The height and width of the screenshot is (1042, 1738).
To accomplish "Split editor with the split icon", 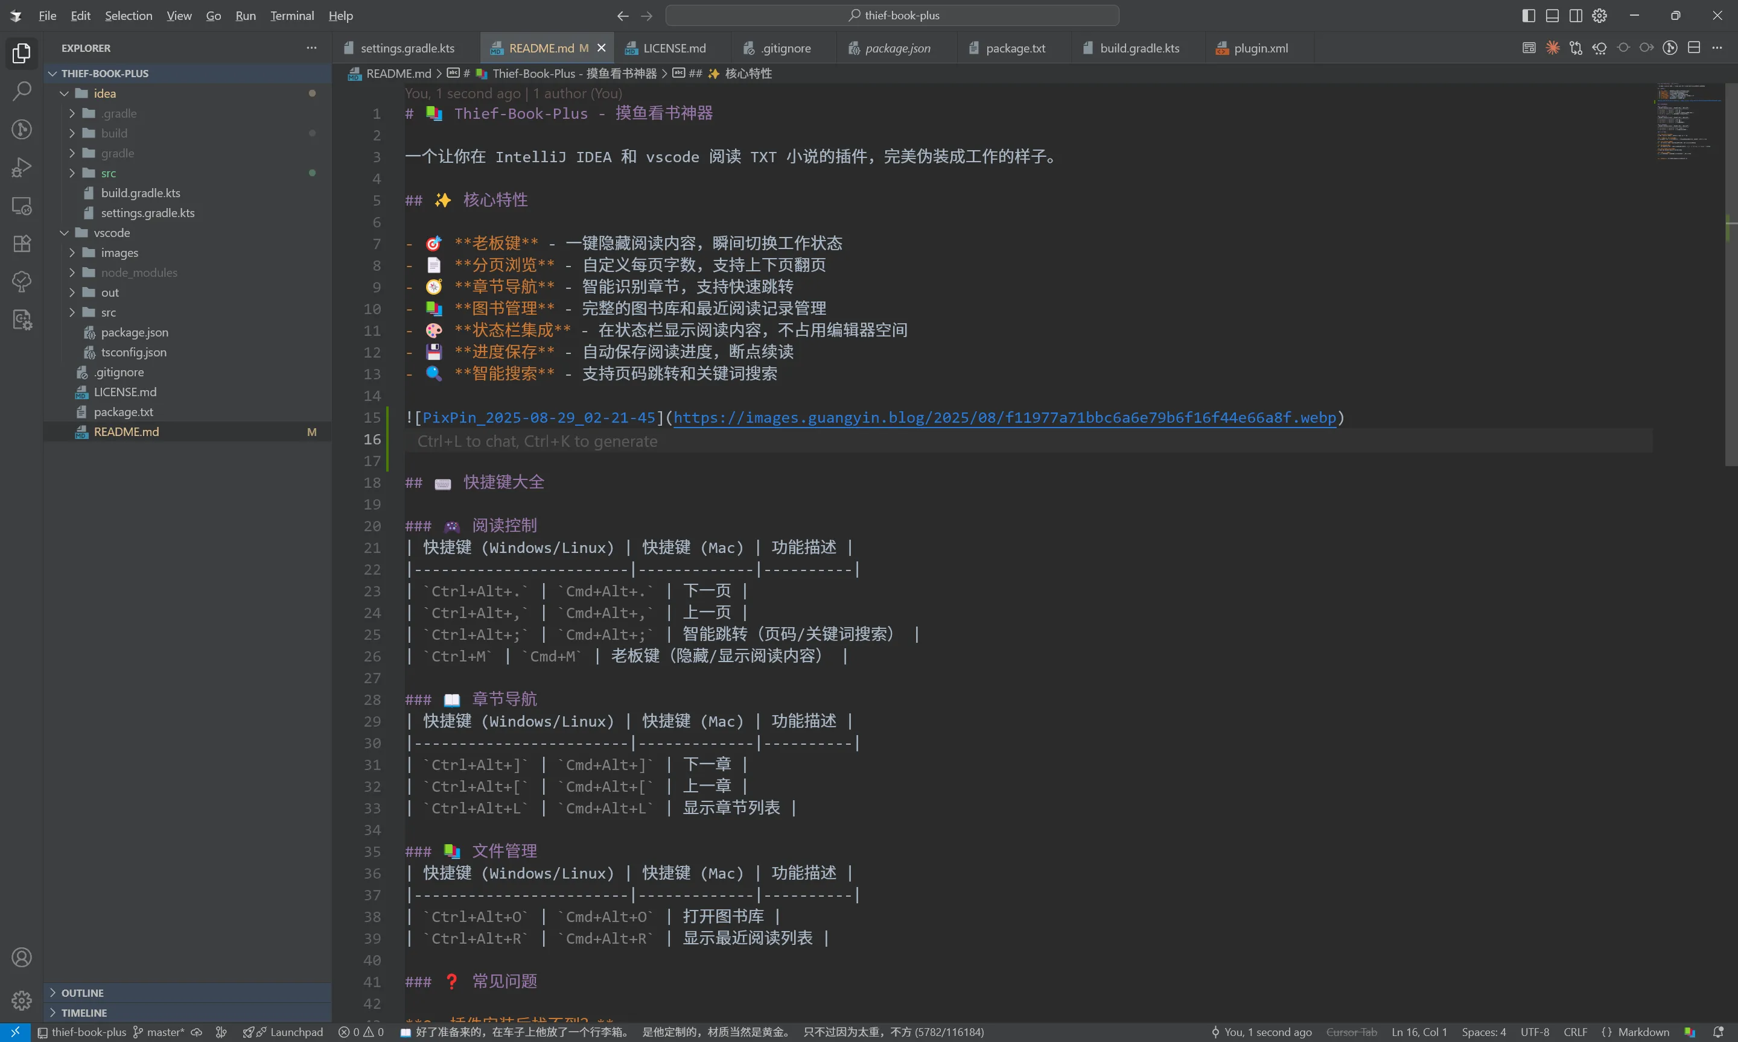I will pos(1694,48).
